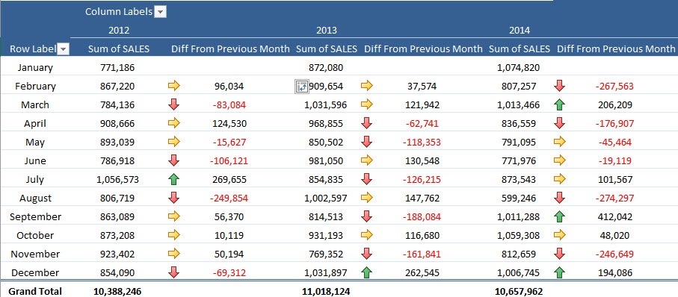Click green up arrow icon for July 2012
678x297 pixels.
coord(174,180)
